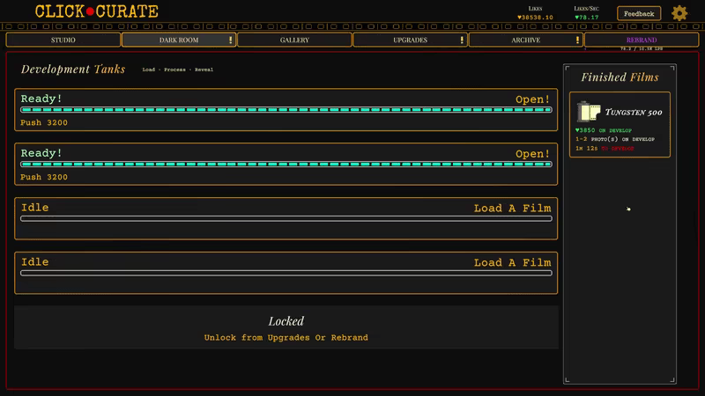The height and width of the screenshot is (396, 705).
Task: Click the Likes counter 38538.10
Action: 535,18
